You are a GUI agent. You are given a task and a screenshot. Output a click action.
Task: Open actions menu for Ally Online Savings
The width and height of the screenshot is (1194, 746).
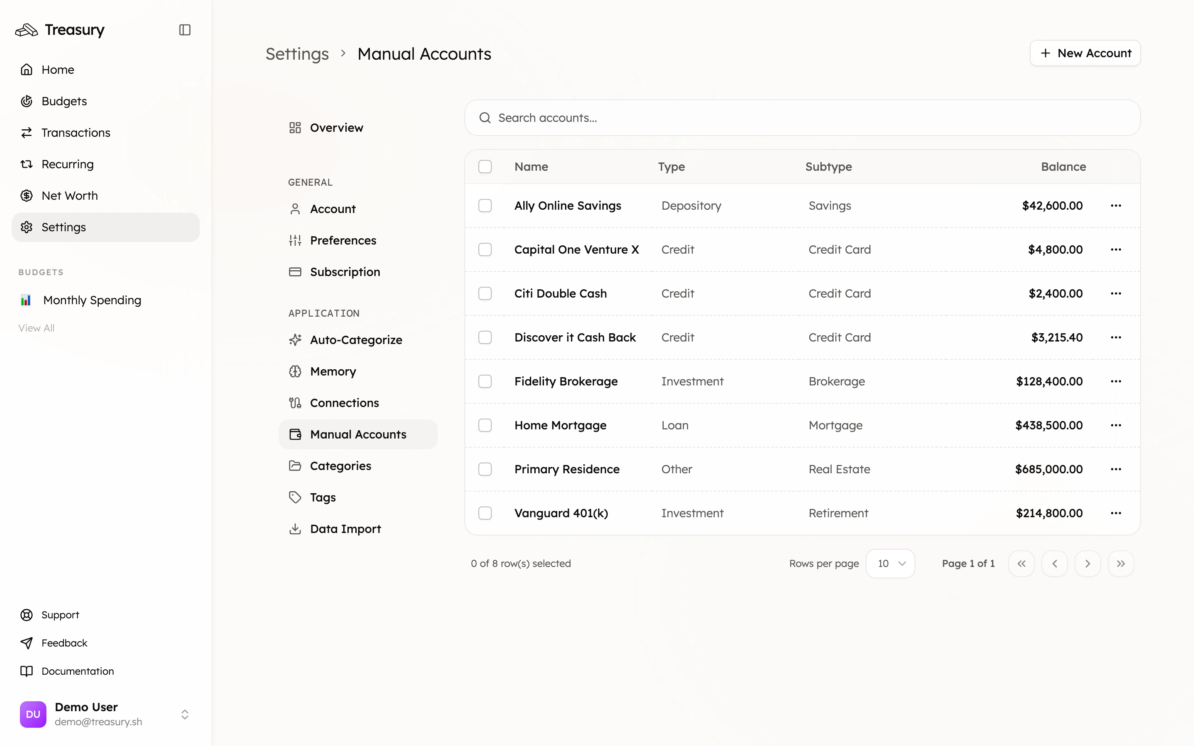pos(1116,206)
